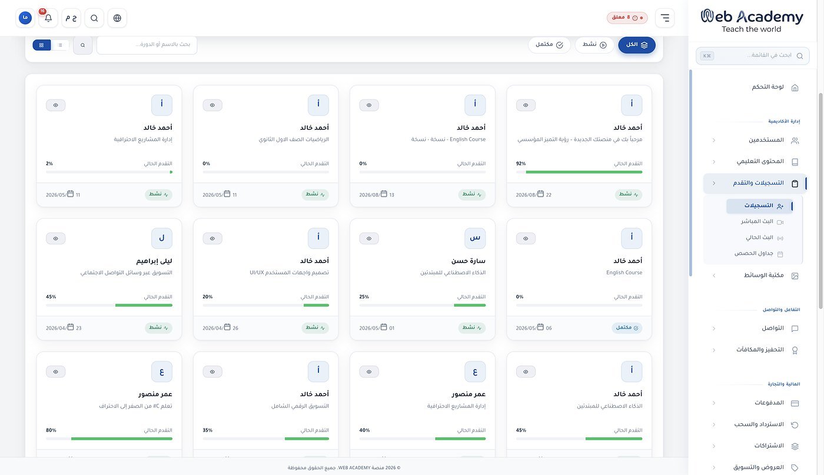Open جداول الحصص in the sidebar submenu
The width and height of the screenshot is (824, 475).
(x=759, y=254)
